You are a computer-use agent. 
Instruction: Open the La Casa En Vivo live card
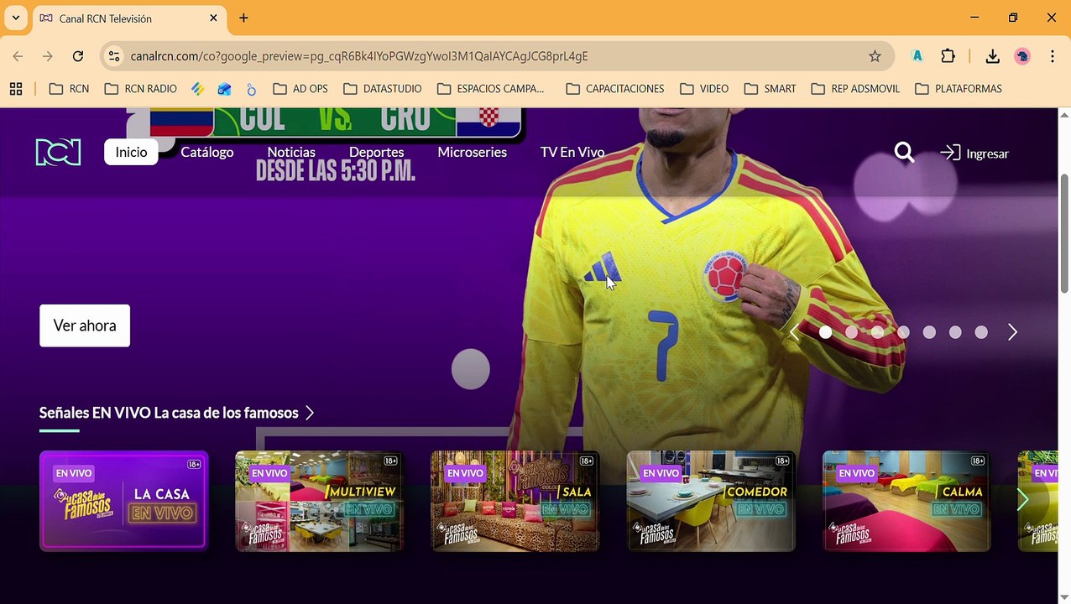pyautogui.click(x=123, y=501)
